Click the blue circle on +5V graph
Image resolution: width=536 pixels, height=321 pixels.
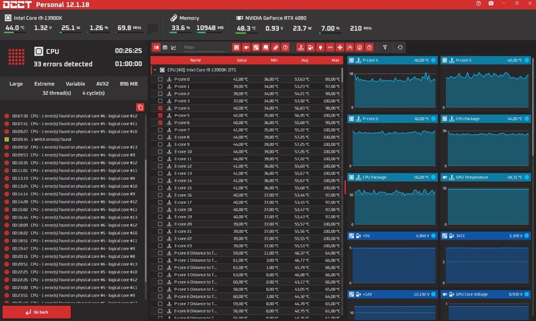(x=433, y=236)
